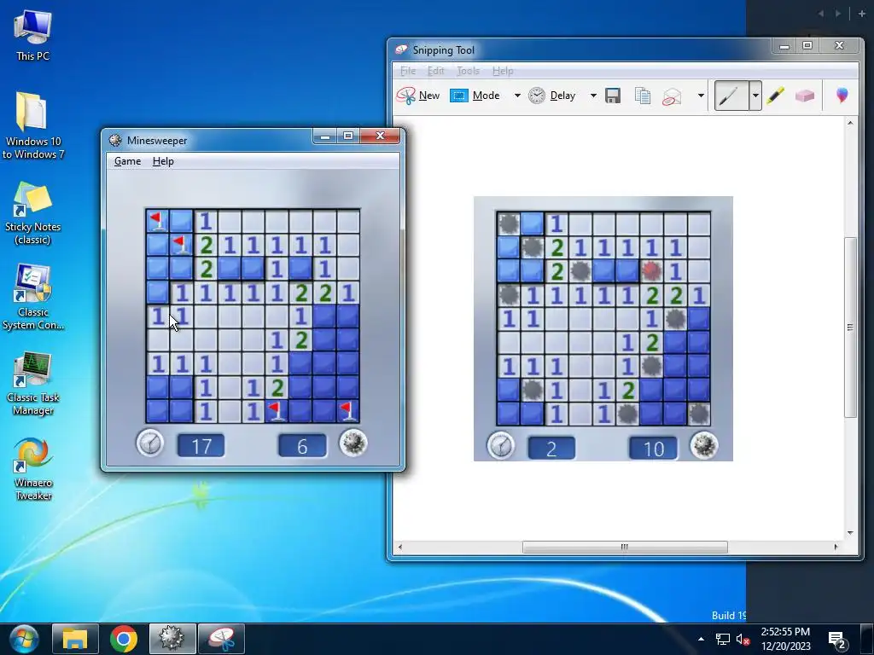
Task: Open the Send Snip dropdown arrow
Action: (701, 96)
